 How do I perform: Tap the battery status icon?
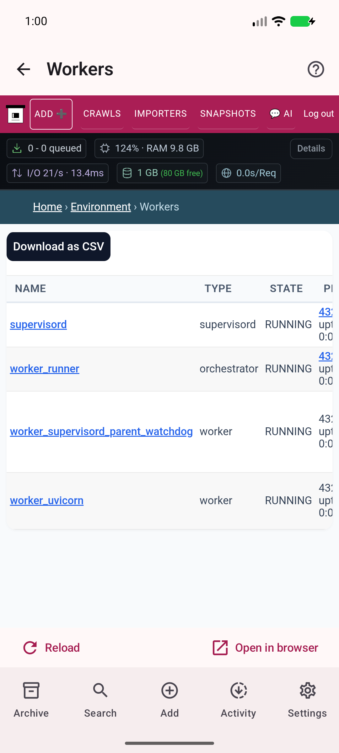[303, 21]
